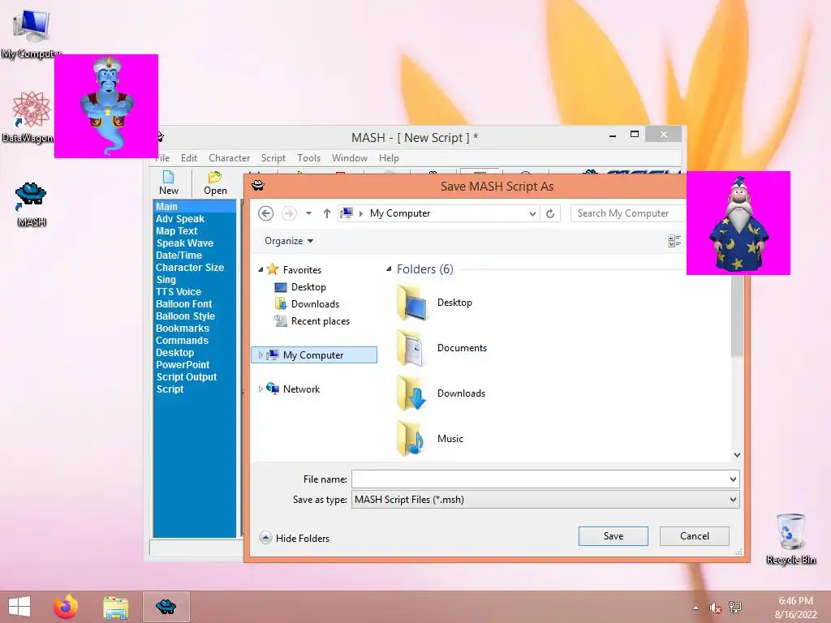Open the Tools menu in MASH
The height and width of the screenshot is (623, 831).
[308, 158]
